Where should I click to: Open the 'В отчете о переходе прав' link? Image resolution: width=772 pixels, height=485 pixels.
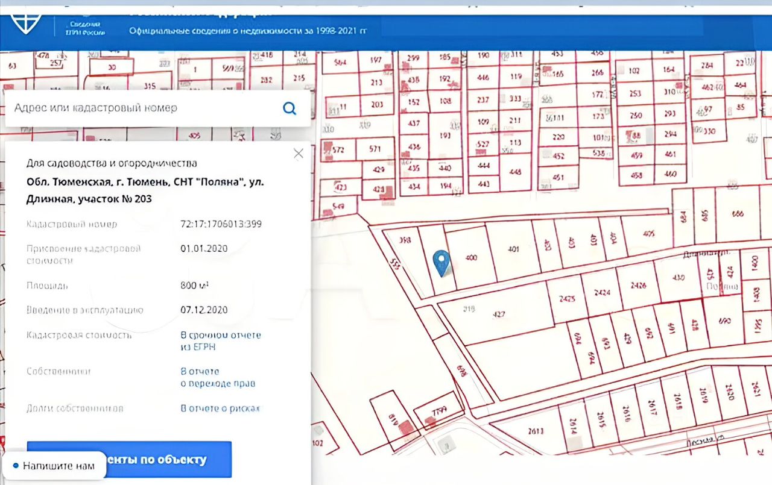217,378
